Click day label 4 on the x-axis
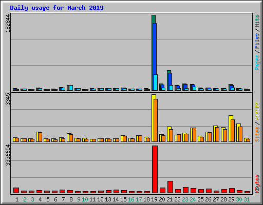The width and height of the screenshot is (263, 205). 40,199
